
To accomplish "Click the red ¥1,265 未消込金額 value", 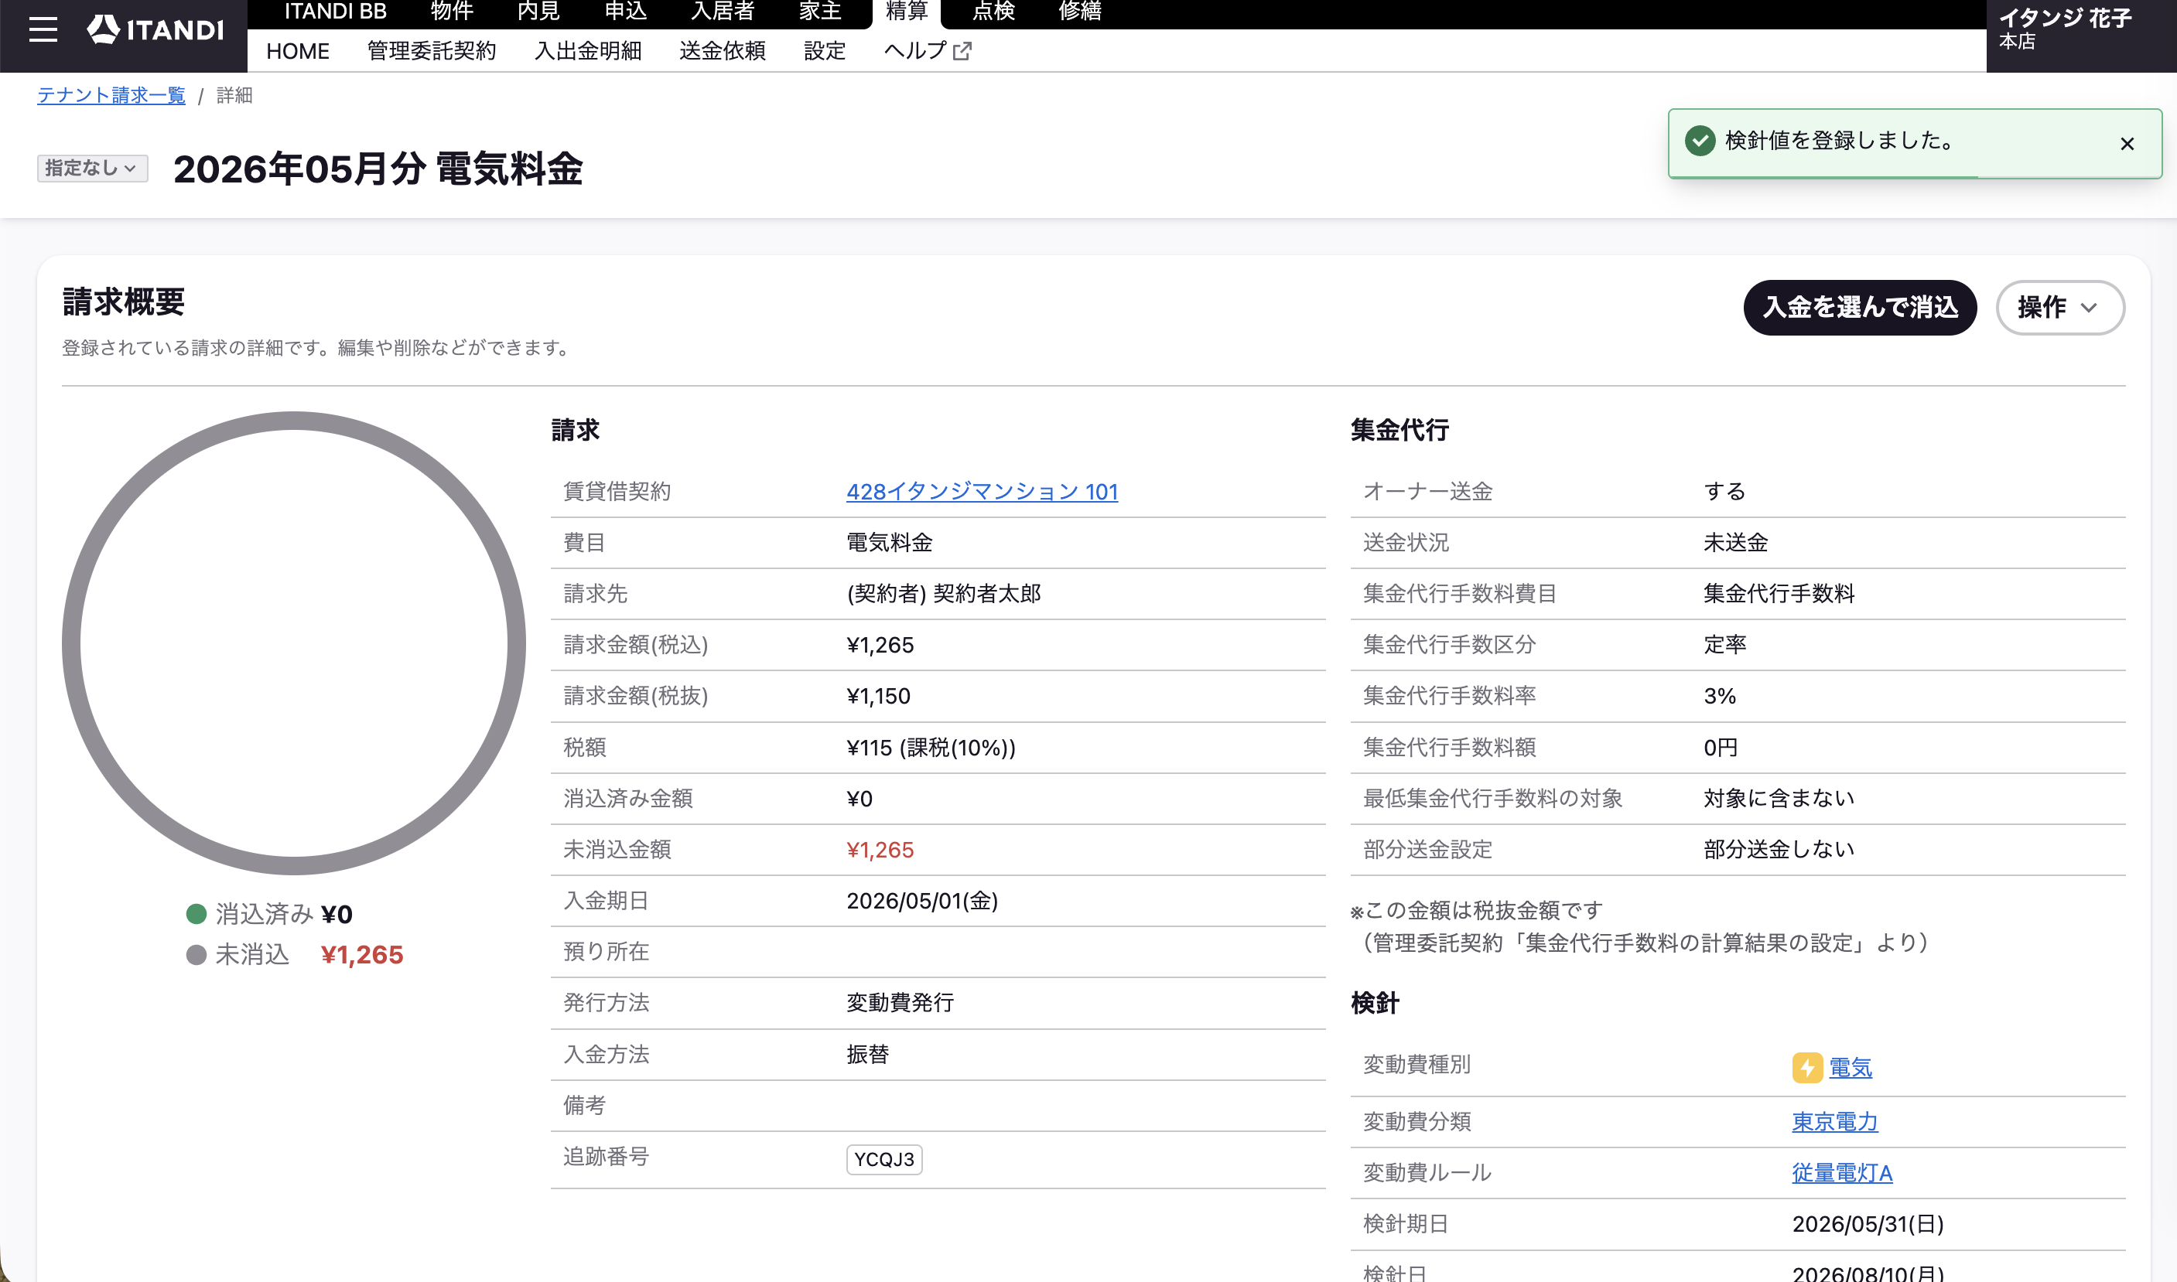I will pyautogui.click(x=880, y=850).
